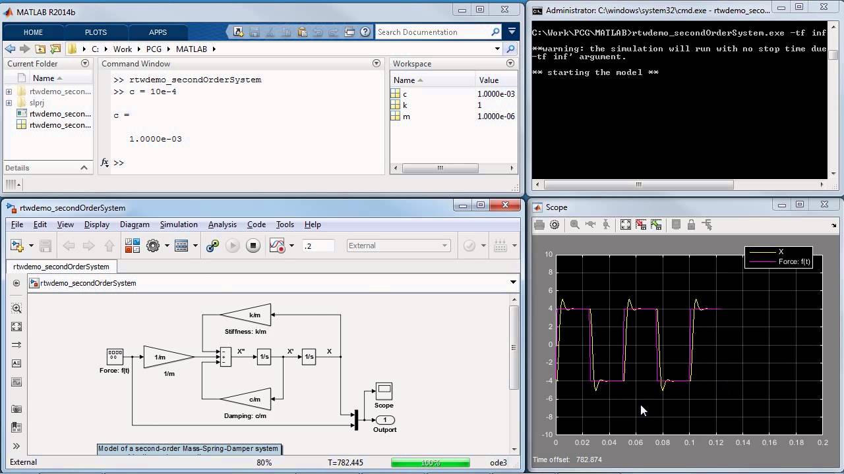844x474 pixels.
Task: Expand the Details panel
Action: (x=84, y=168)
